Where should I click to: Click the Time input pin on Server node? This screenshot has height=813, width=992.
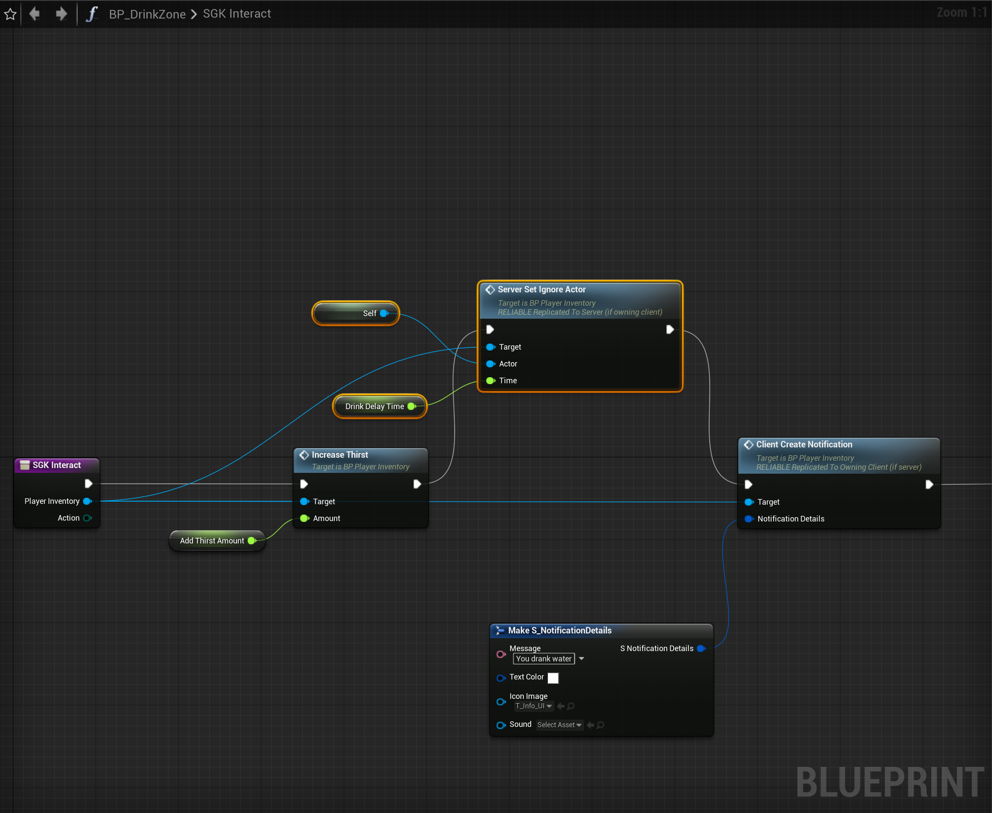click(490, 380)
